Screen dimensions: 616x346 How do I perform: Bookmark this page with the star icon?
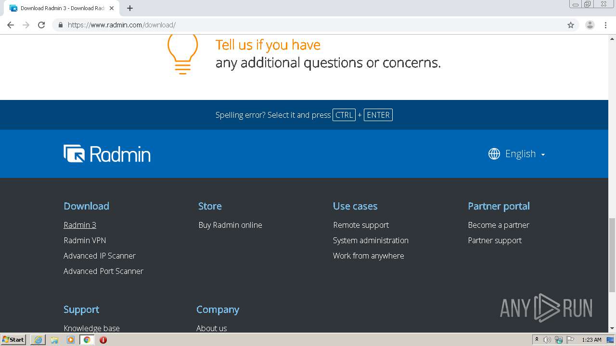tap(571, 25)
